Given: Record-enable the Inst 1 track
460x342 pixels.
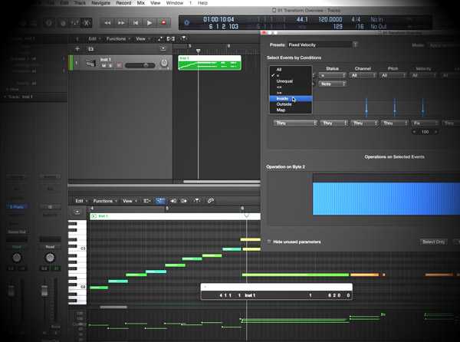Looking at the screenshot, I should point(119,65).
